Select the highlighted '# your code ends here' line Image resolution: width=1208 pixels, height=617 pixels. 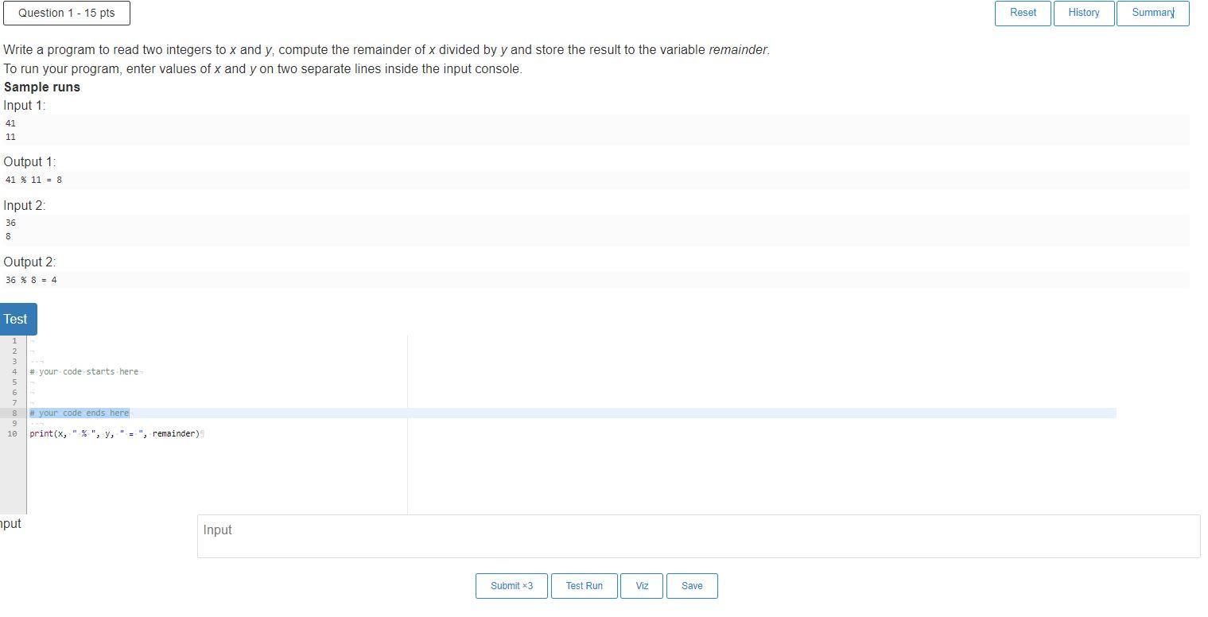79,413
